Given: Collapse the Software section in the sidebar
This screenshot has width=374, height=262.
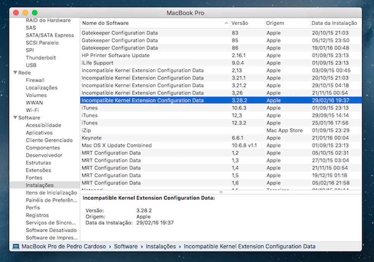Looking at the screenshot, I should point(15,118).
